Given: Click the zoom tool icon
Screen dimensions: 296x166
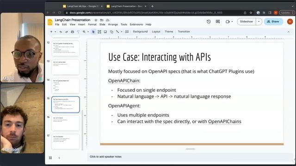Looking at the screenshot, I should pyautogui.click(x=84, y=32).
